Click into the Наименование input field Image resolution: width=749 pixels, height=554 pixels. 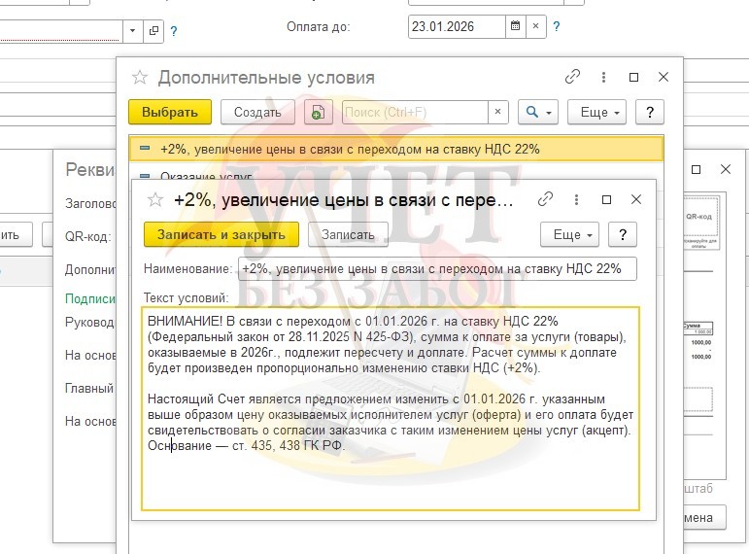click(x=436, y=268)
